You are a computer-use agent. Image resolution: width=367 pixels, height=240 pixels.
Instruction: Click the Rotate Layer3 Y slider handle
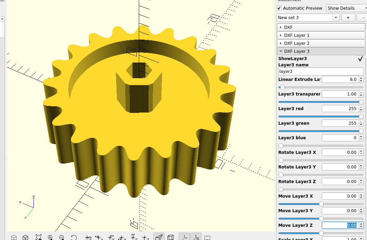point(281,175)
